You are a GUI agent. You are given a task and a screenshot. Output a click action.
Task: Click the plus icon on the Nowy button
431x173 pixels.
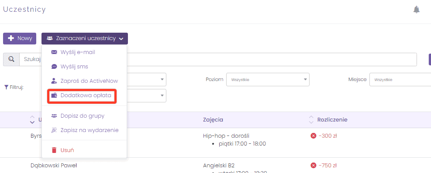(x=11, y=38)
